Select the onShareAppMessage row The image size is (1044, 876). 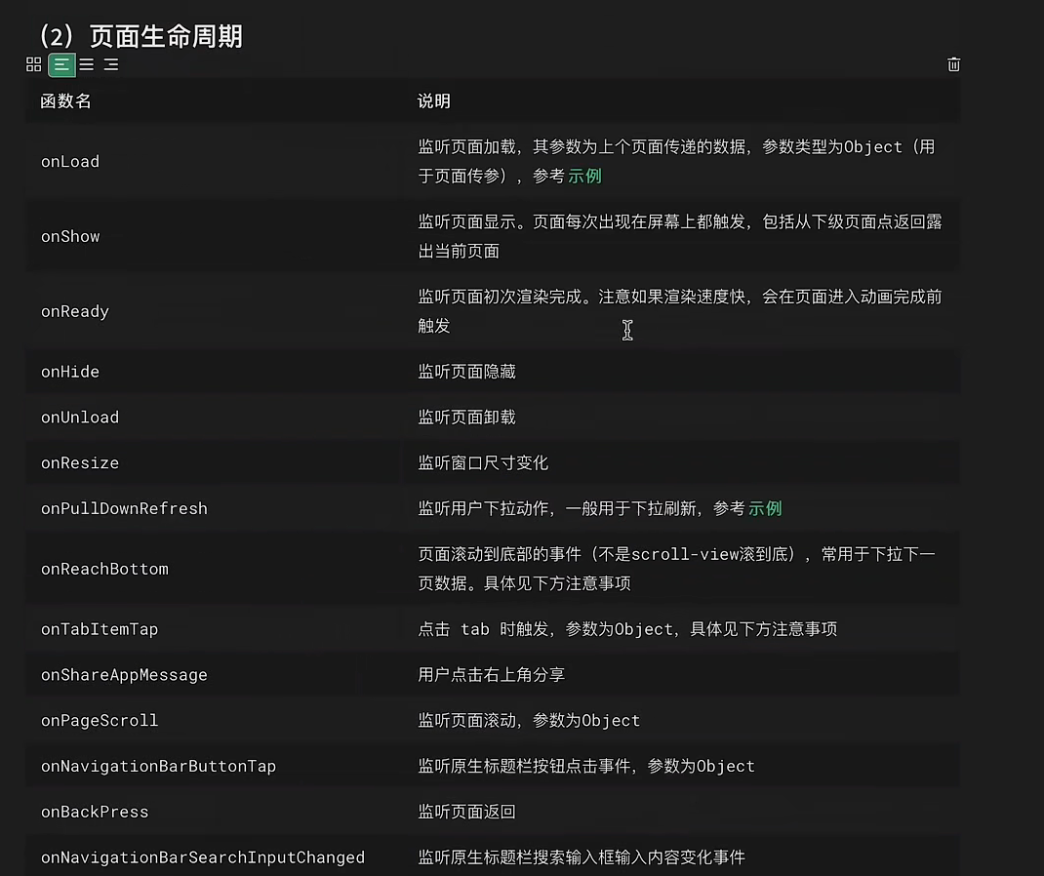pyautogui.click(x=124, y=674)
